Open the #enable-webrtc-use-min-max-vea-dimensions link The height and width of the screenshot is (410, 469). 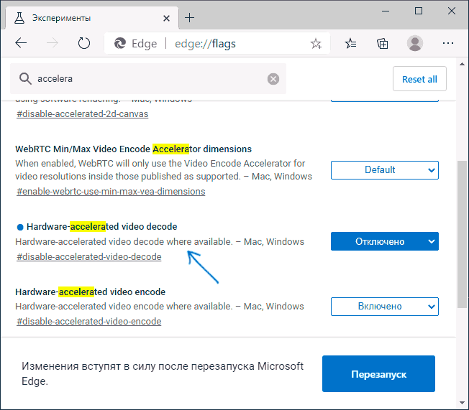tap(111, 192)
